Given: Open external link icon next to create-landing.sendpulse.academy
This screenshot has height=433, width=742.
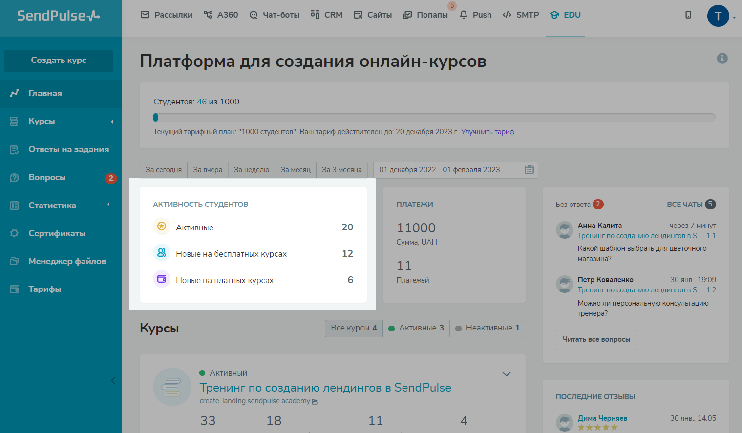Looking at the screenshot, I should (x=315, y=402).
